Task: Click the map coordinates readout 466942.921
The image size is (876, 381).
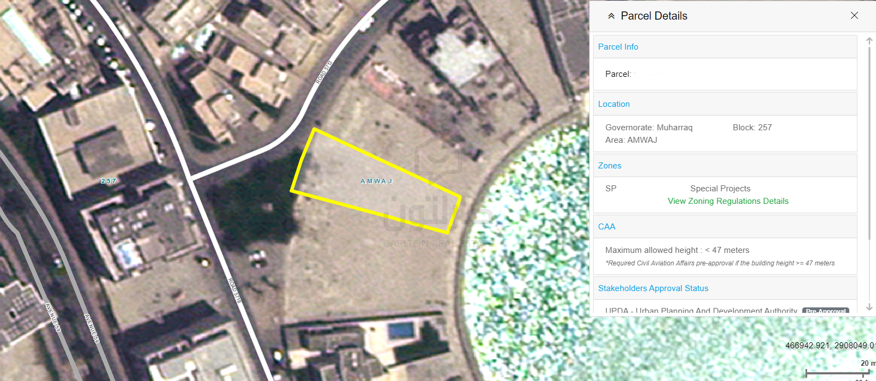Action: coord(830,346)
